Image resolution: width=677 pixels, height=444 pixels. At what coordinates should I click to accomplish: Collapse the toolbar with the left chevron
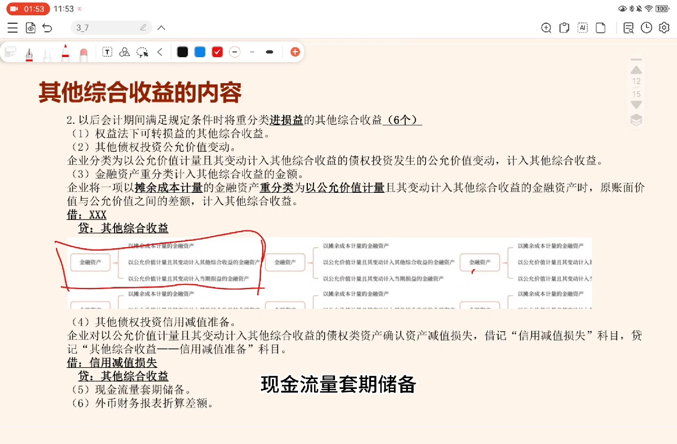coord(160,52)
